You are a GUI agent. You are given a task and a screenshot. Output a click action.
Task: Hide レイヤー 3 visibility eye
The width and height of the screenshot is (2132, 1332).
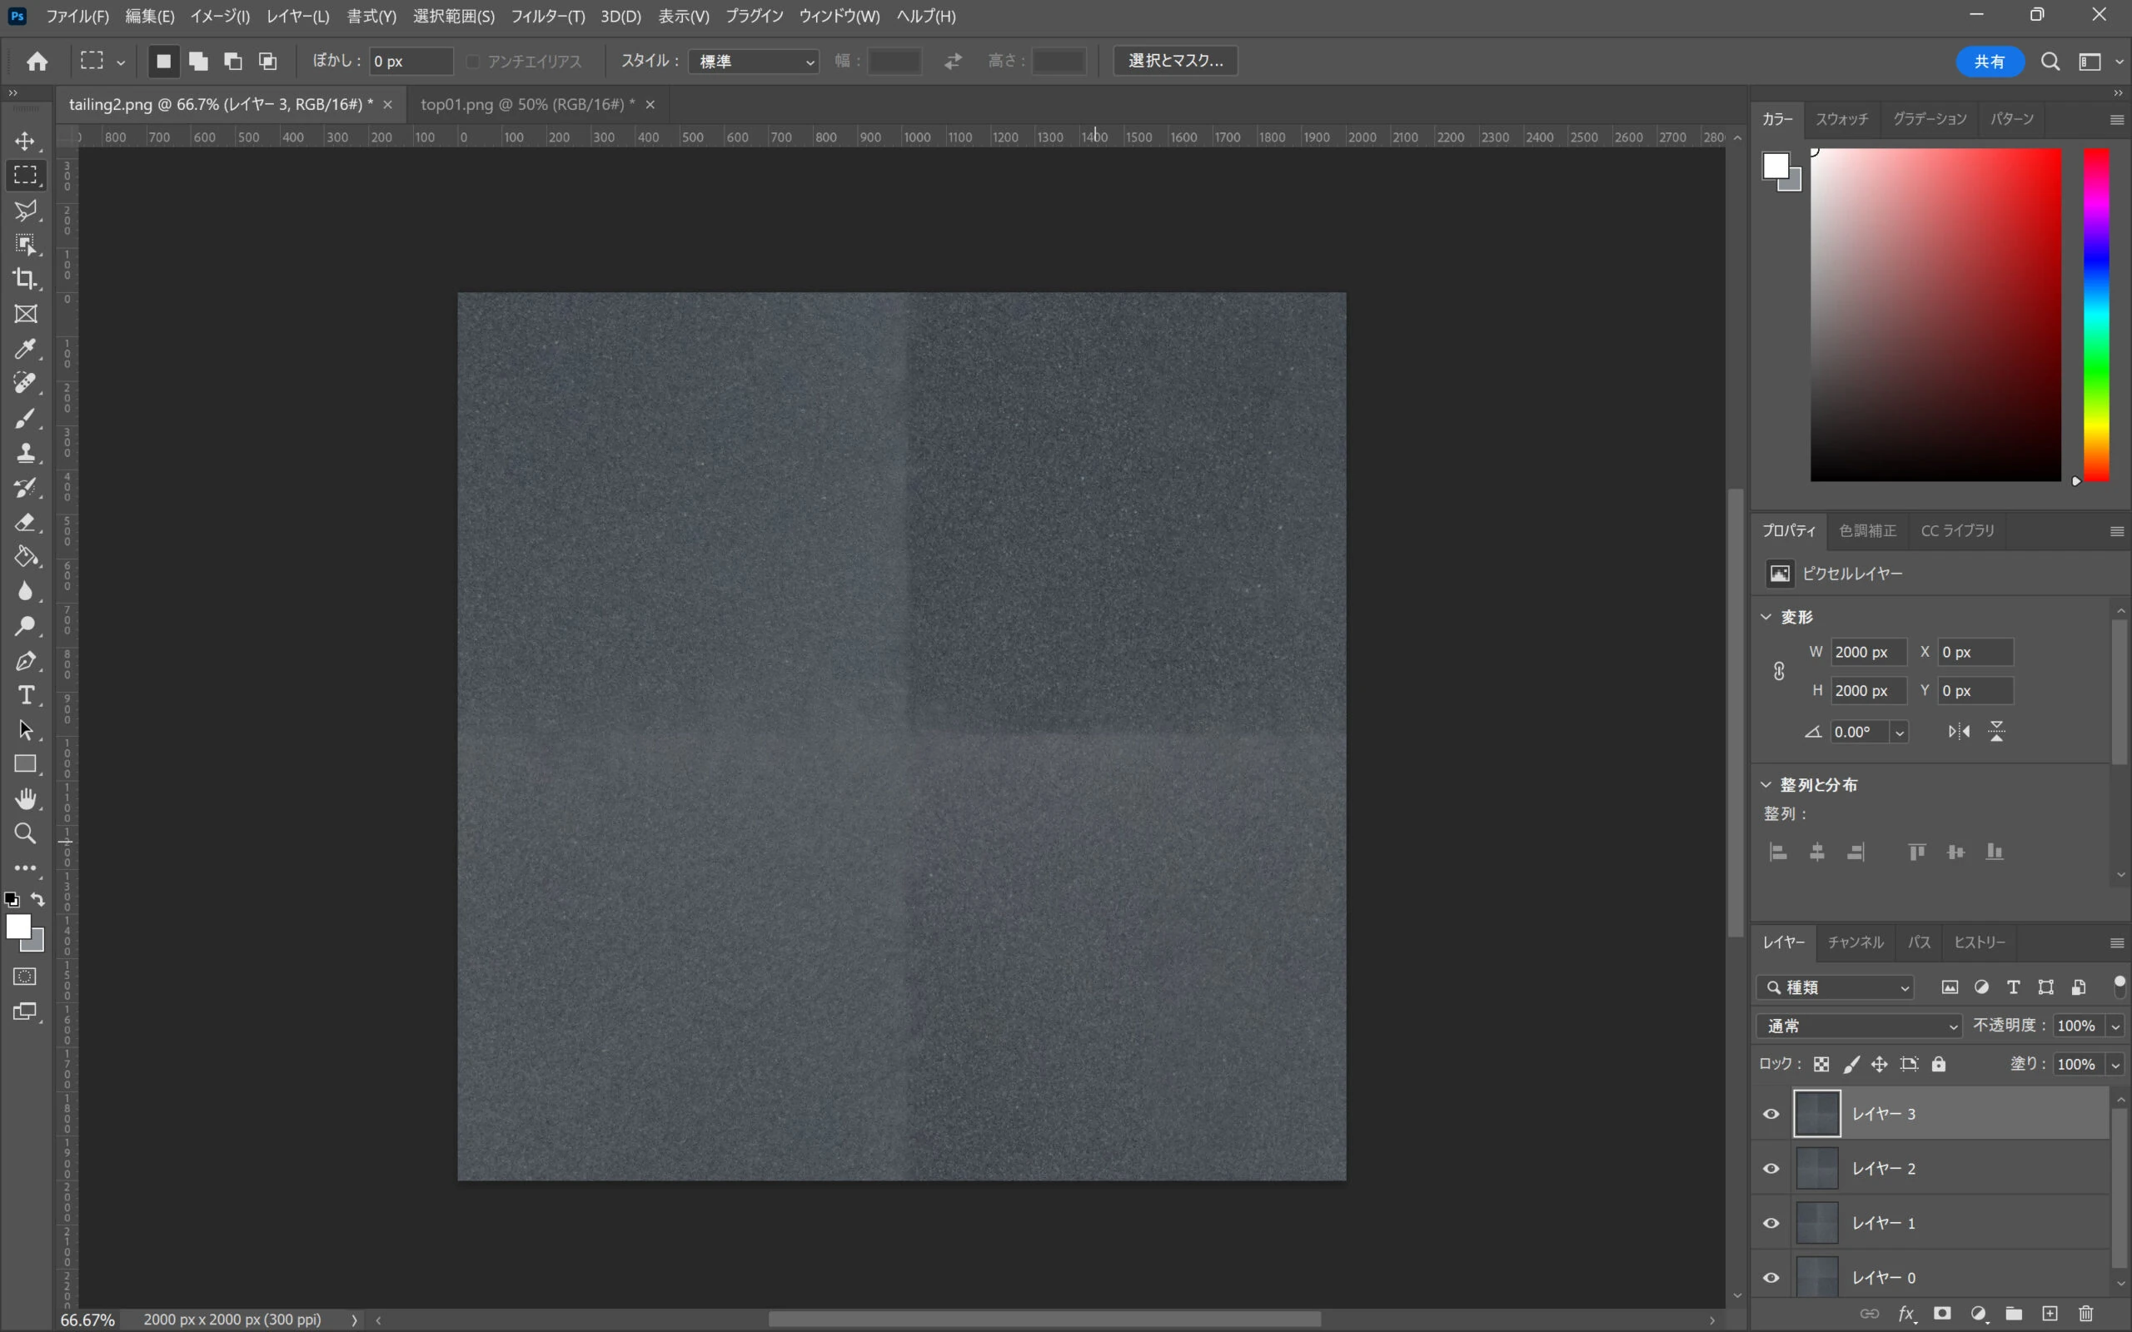(x=1771, y=1115)
